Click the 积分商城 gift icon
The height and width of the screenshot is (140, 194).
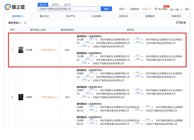pyautogui.click(x=156, y=9)
